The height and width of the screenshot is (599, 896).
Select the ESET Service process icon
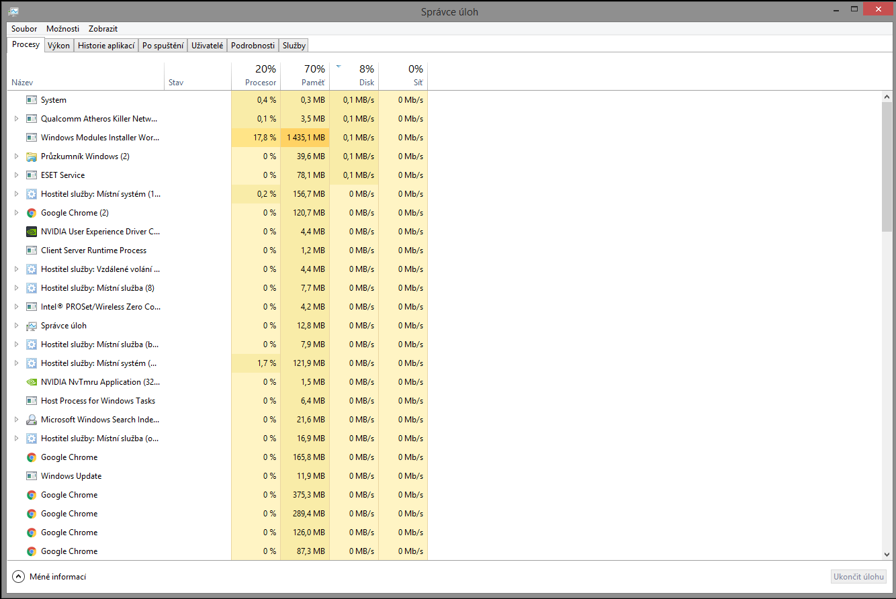pos(31,175)
